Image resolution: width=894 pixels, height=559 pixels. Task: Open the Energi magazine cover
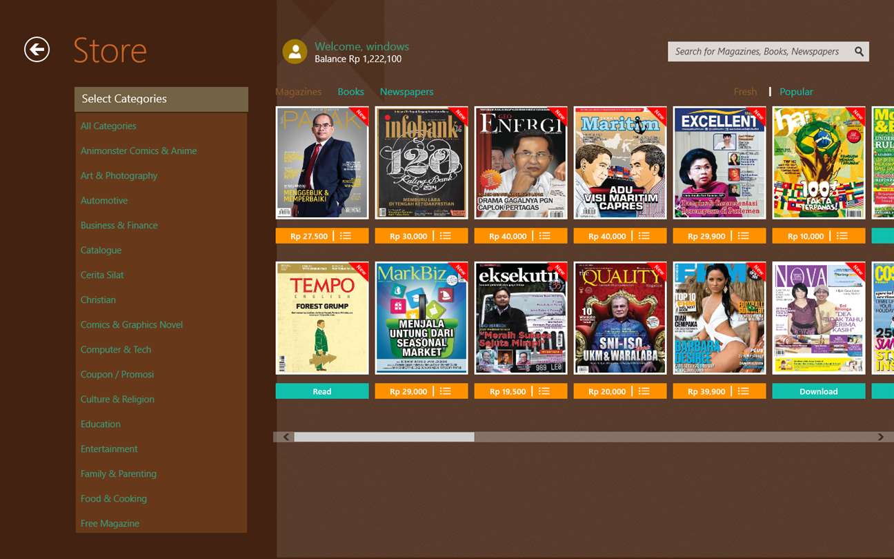(x=521, y=163)
